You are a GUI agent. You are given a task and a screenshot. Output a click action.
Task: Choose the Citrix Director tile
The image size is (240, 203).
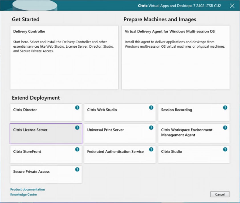[x=46, y=113]
